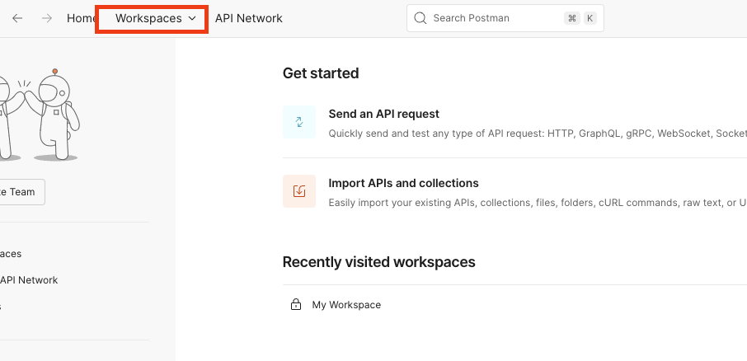This screenshot has height=361, width=747.
Task: Click the ⌘ shortcut key badge
Action: [572, 18]
